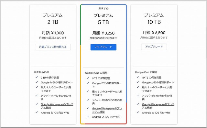Click the blue アップグレード button for 5 TB

(x=103, y=47)
